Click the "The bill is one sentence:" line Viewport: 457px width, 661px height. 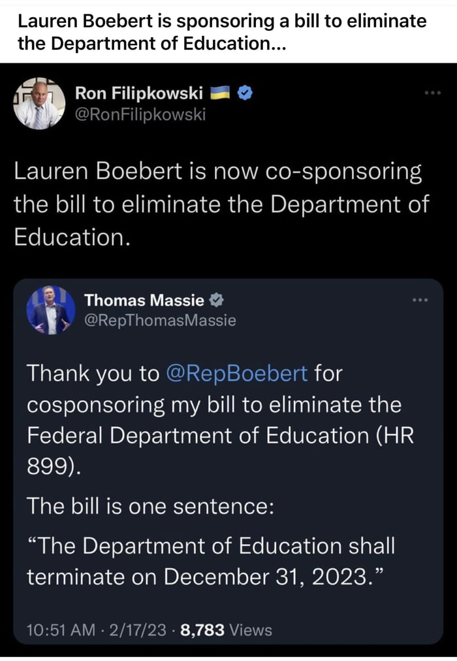click(150, 506)
